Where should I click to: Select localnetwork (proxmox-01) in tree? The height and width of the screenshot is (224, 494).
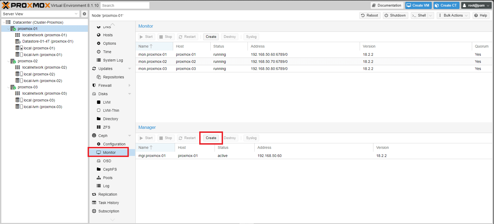pos(45,35)
